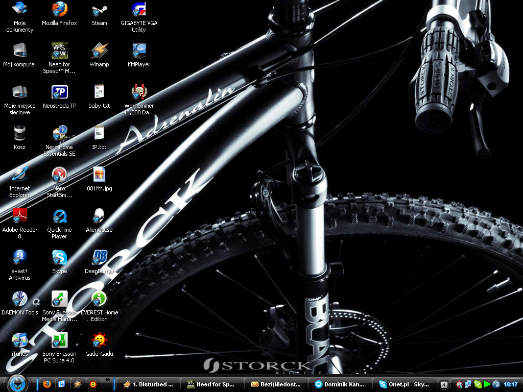Expand hidden quick launch items chevron
Viewport: 523px width, 392px height.
tap(107, 380)
